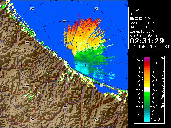Image resolution: width=171 pixels, height=128 pixels.
Task: Pick the bright green band below the white swatch
Action: click(x=147, y=94)
